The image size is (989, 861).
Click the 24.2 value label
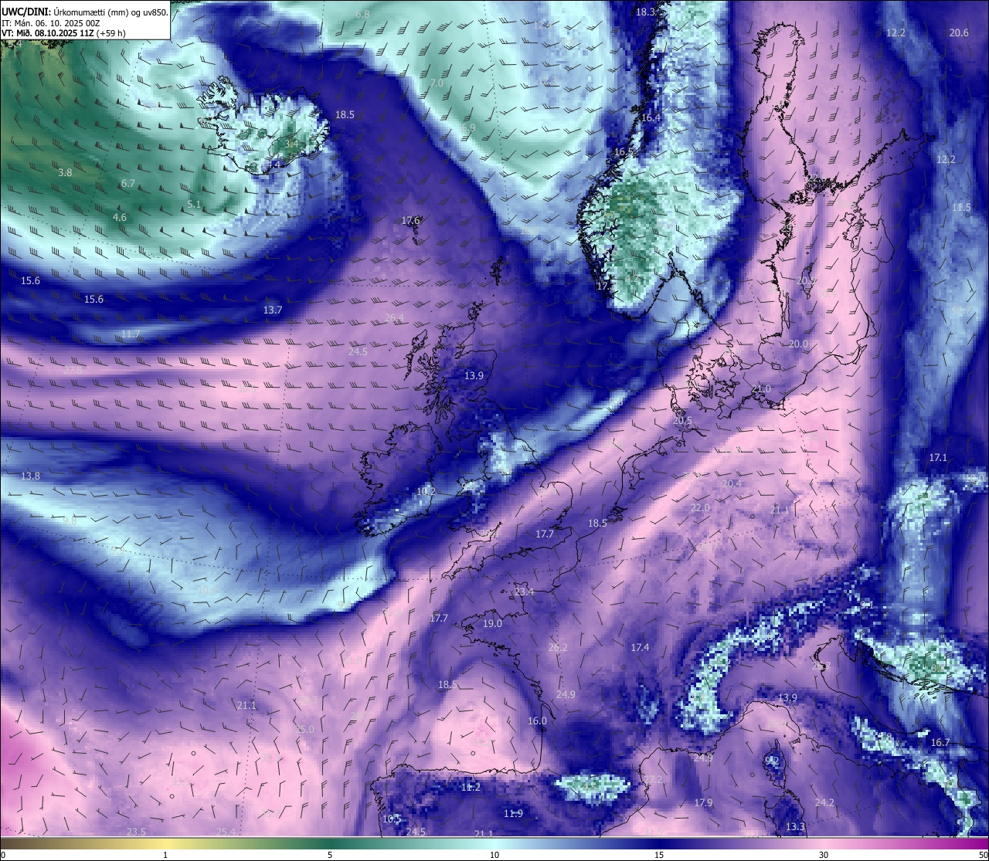pyautogui.click(x=825, y=802)
